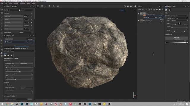Open the Projection dropdown in Properties

coord(179,16)
